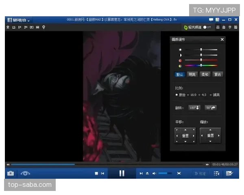Image resolution: width=244 pixels, height=195 pixels.
Task: Click the rewind double-arrow beside progress bar
Action: click(x=8, y=165)
